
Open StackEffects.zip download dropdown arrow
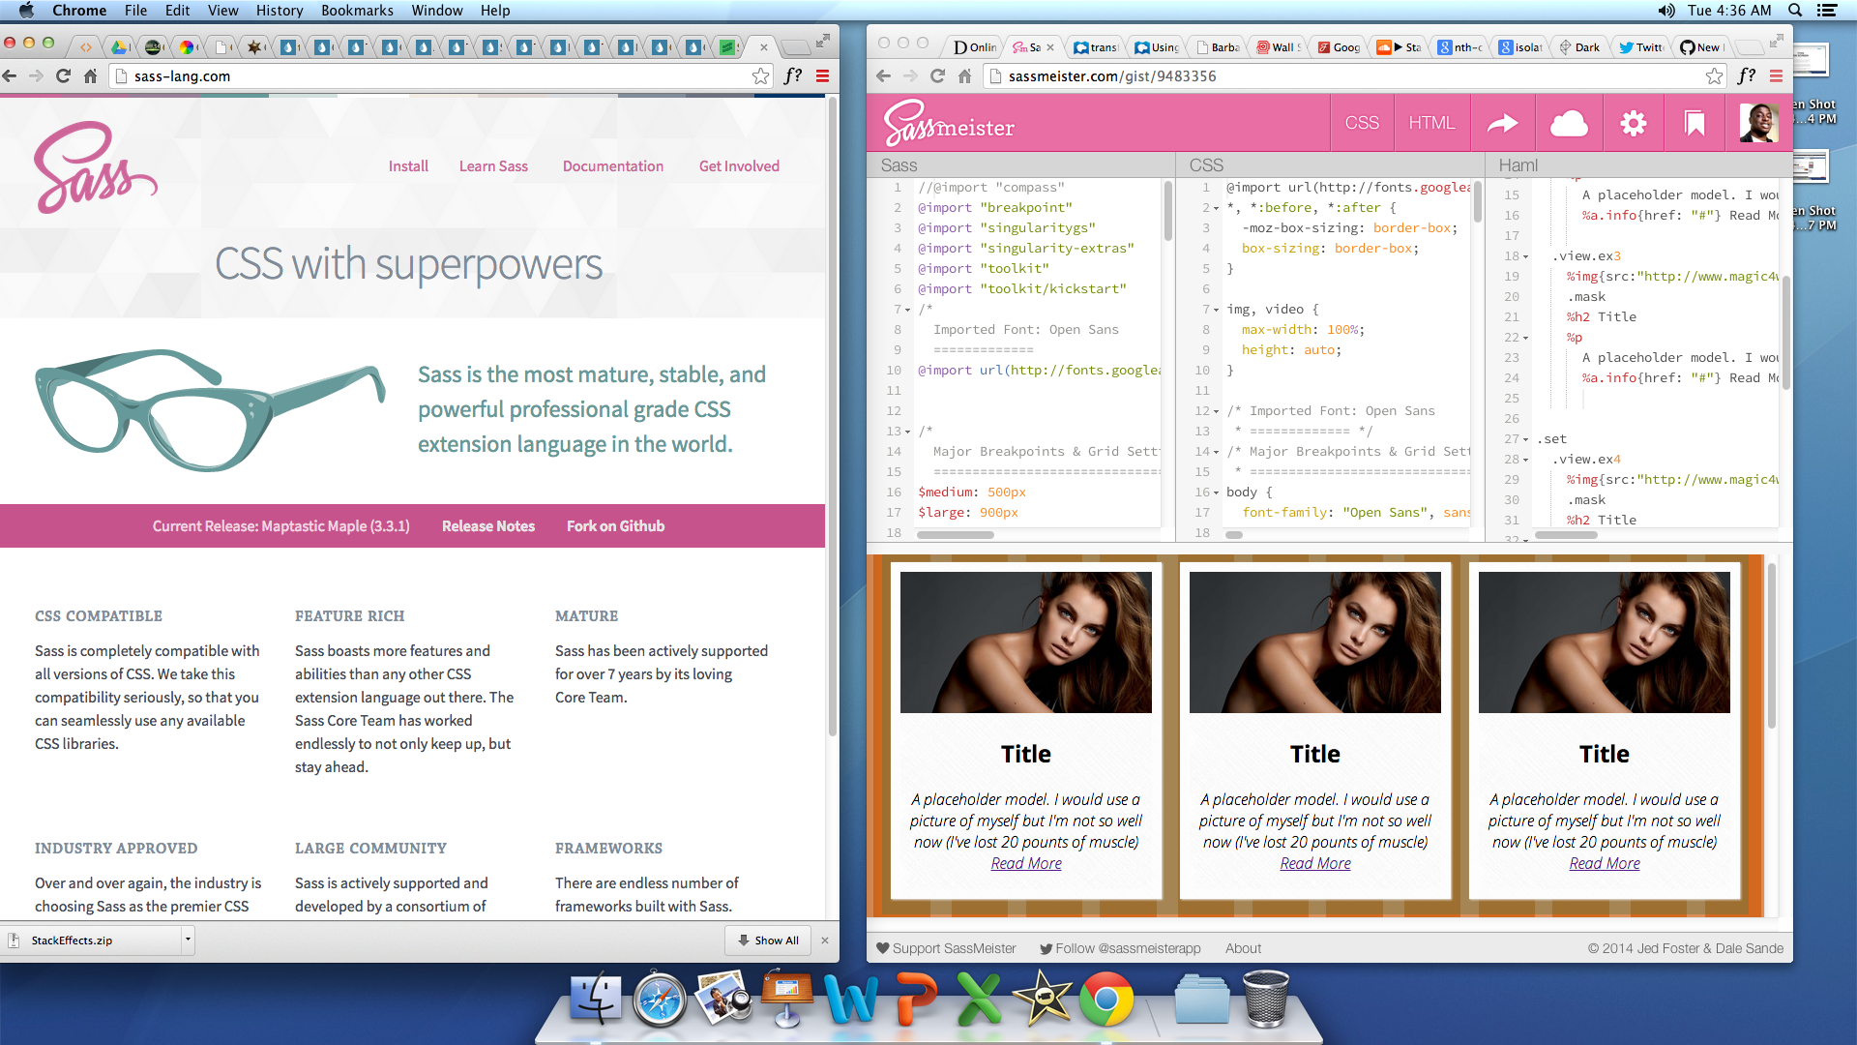[188, 940]
